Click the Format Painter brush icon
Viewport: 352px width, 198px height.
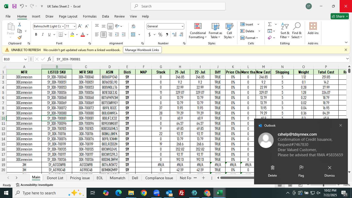(x=20, y=38)
